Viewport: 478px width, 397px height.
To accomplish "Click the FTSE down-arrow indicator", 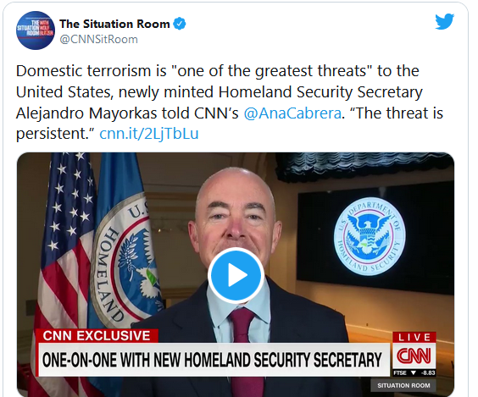I will (x=414, y=372).
